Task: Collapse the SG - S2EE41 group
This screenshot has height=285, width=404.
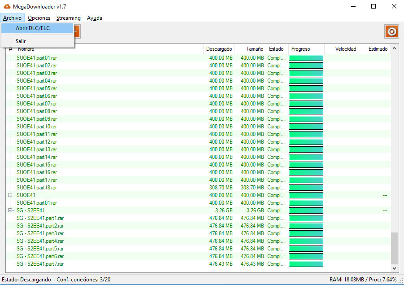Action: tap(10, 210)
